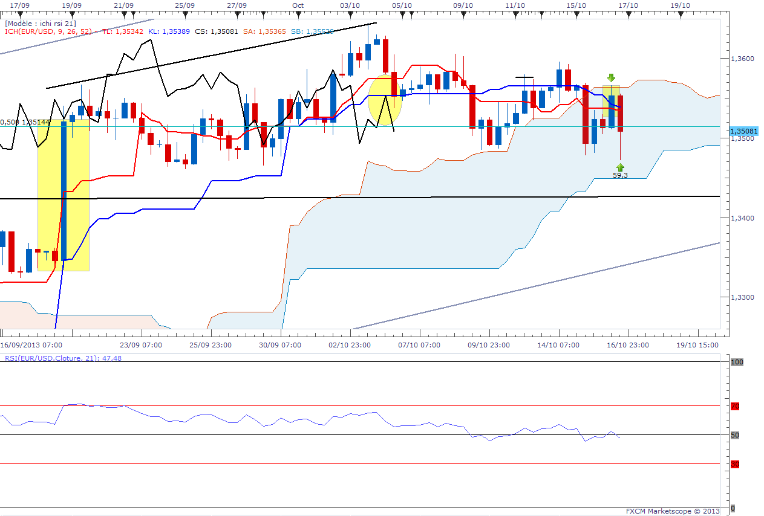
Task: Click the 11/10 date on top axis
Action: [515, 5]
